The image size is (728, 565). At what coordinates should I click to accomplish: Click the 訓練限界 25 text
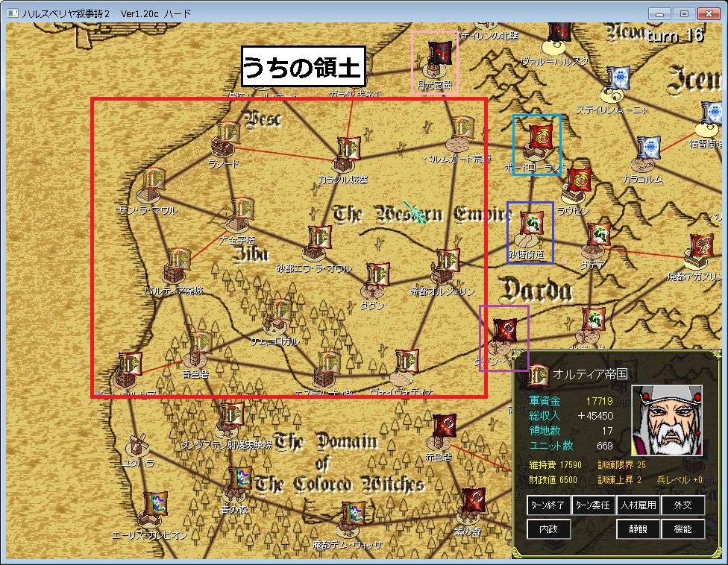621,465
